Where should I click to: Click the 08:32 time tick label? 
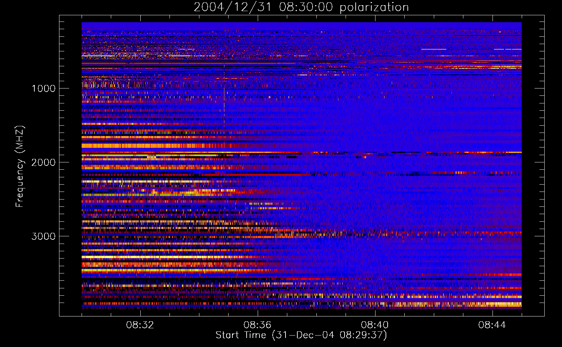(x=140, y=325)
